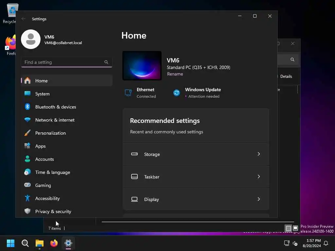Open System settings category
This screenshot has width=335, height=251.
(67, 94)
